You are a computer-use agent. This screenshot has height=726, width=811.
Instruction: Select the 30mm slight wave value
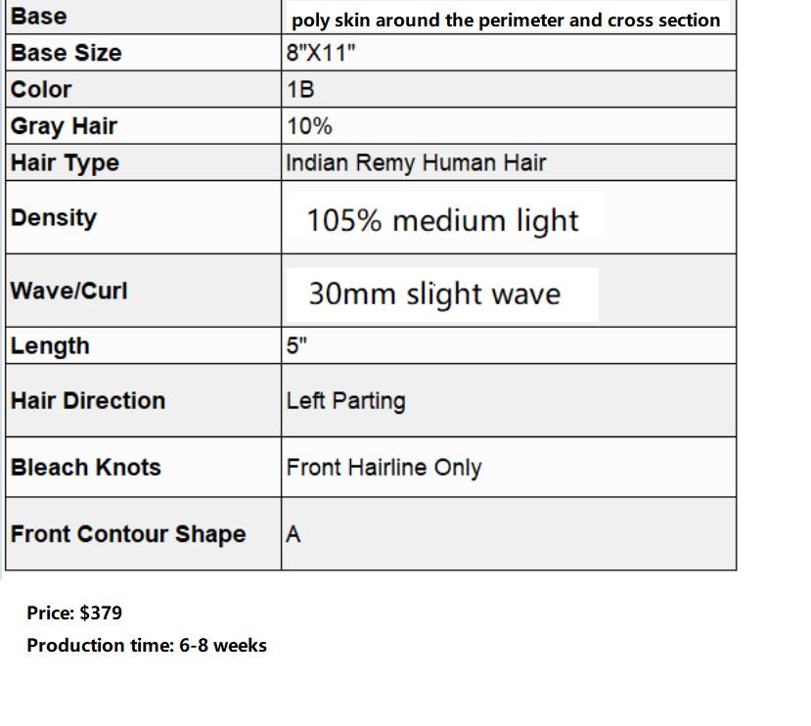434,294
